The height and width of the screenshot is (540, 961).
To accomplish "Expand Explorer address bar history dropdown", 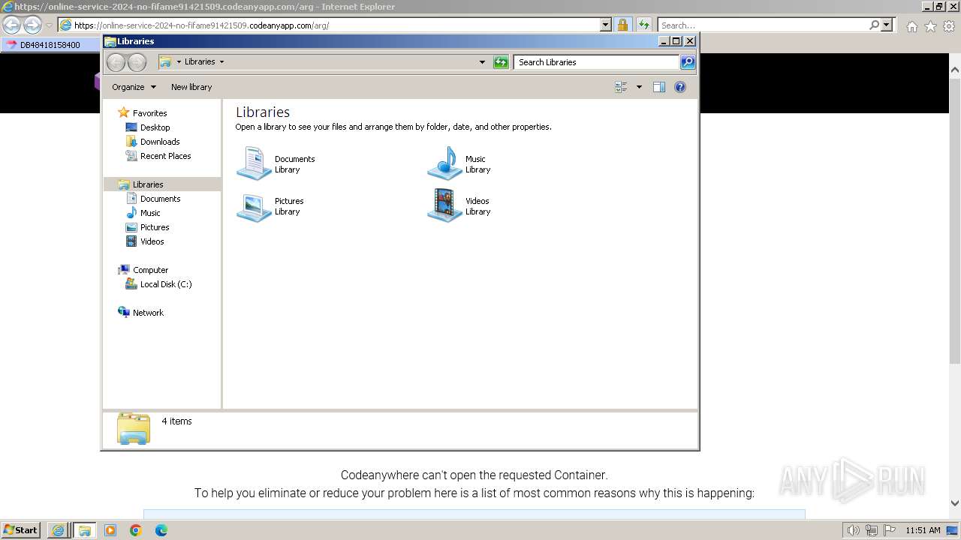I will (482, 62).
